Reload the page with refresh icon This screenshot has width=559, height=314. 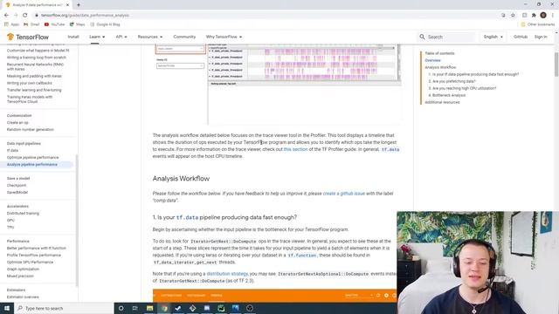coord(25,16)
